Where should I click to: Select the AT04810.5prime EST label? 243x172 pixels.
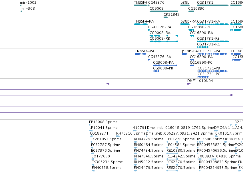click(226, 156)
